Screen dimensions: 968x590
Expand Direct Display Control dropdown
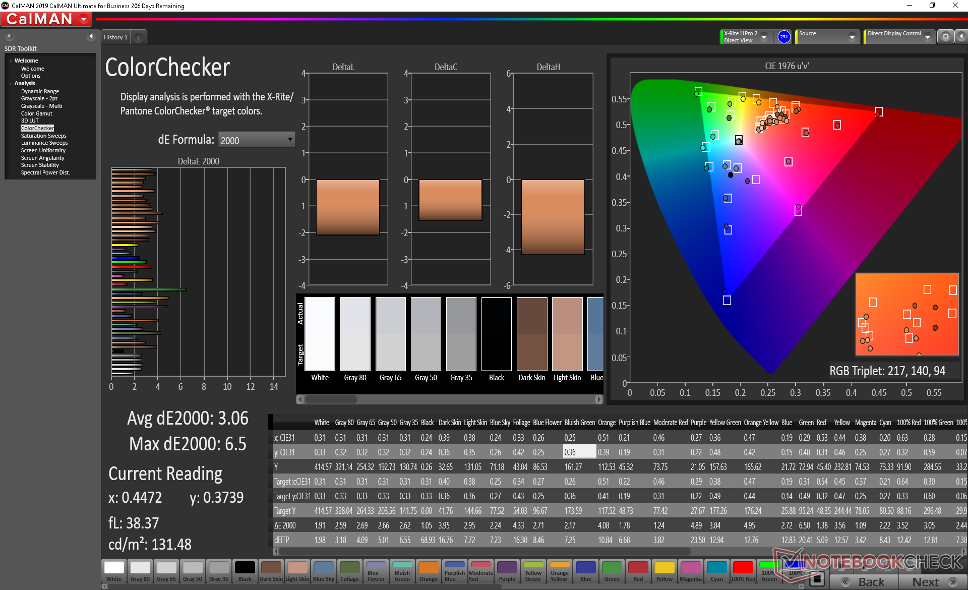point(927,37)
